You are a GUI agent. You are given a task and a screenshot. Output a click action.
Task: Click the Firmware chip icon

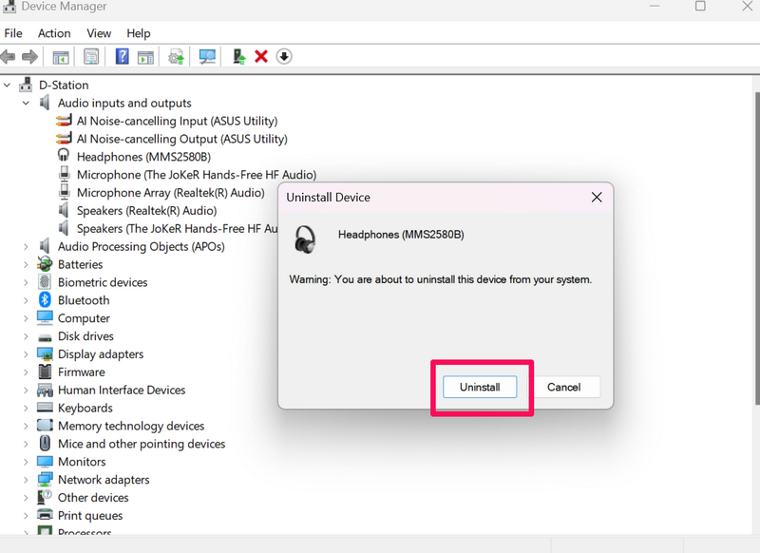(45, 372)
